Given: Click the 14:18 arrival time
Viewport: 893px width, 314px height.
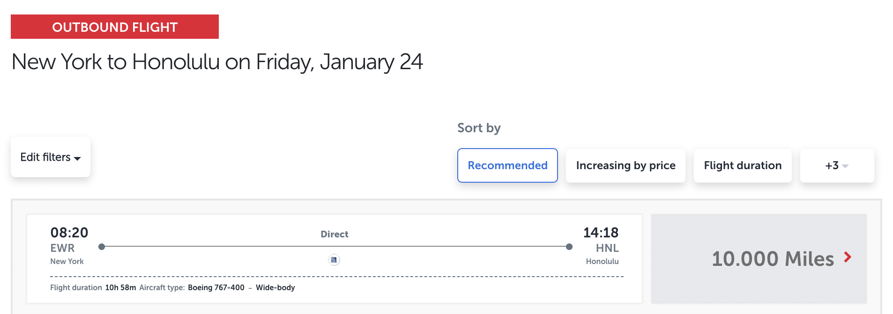Looking at the screenshot, I should (601, 232).
